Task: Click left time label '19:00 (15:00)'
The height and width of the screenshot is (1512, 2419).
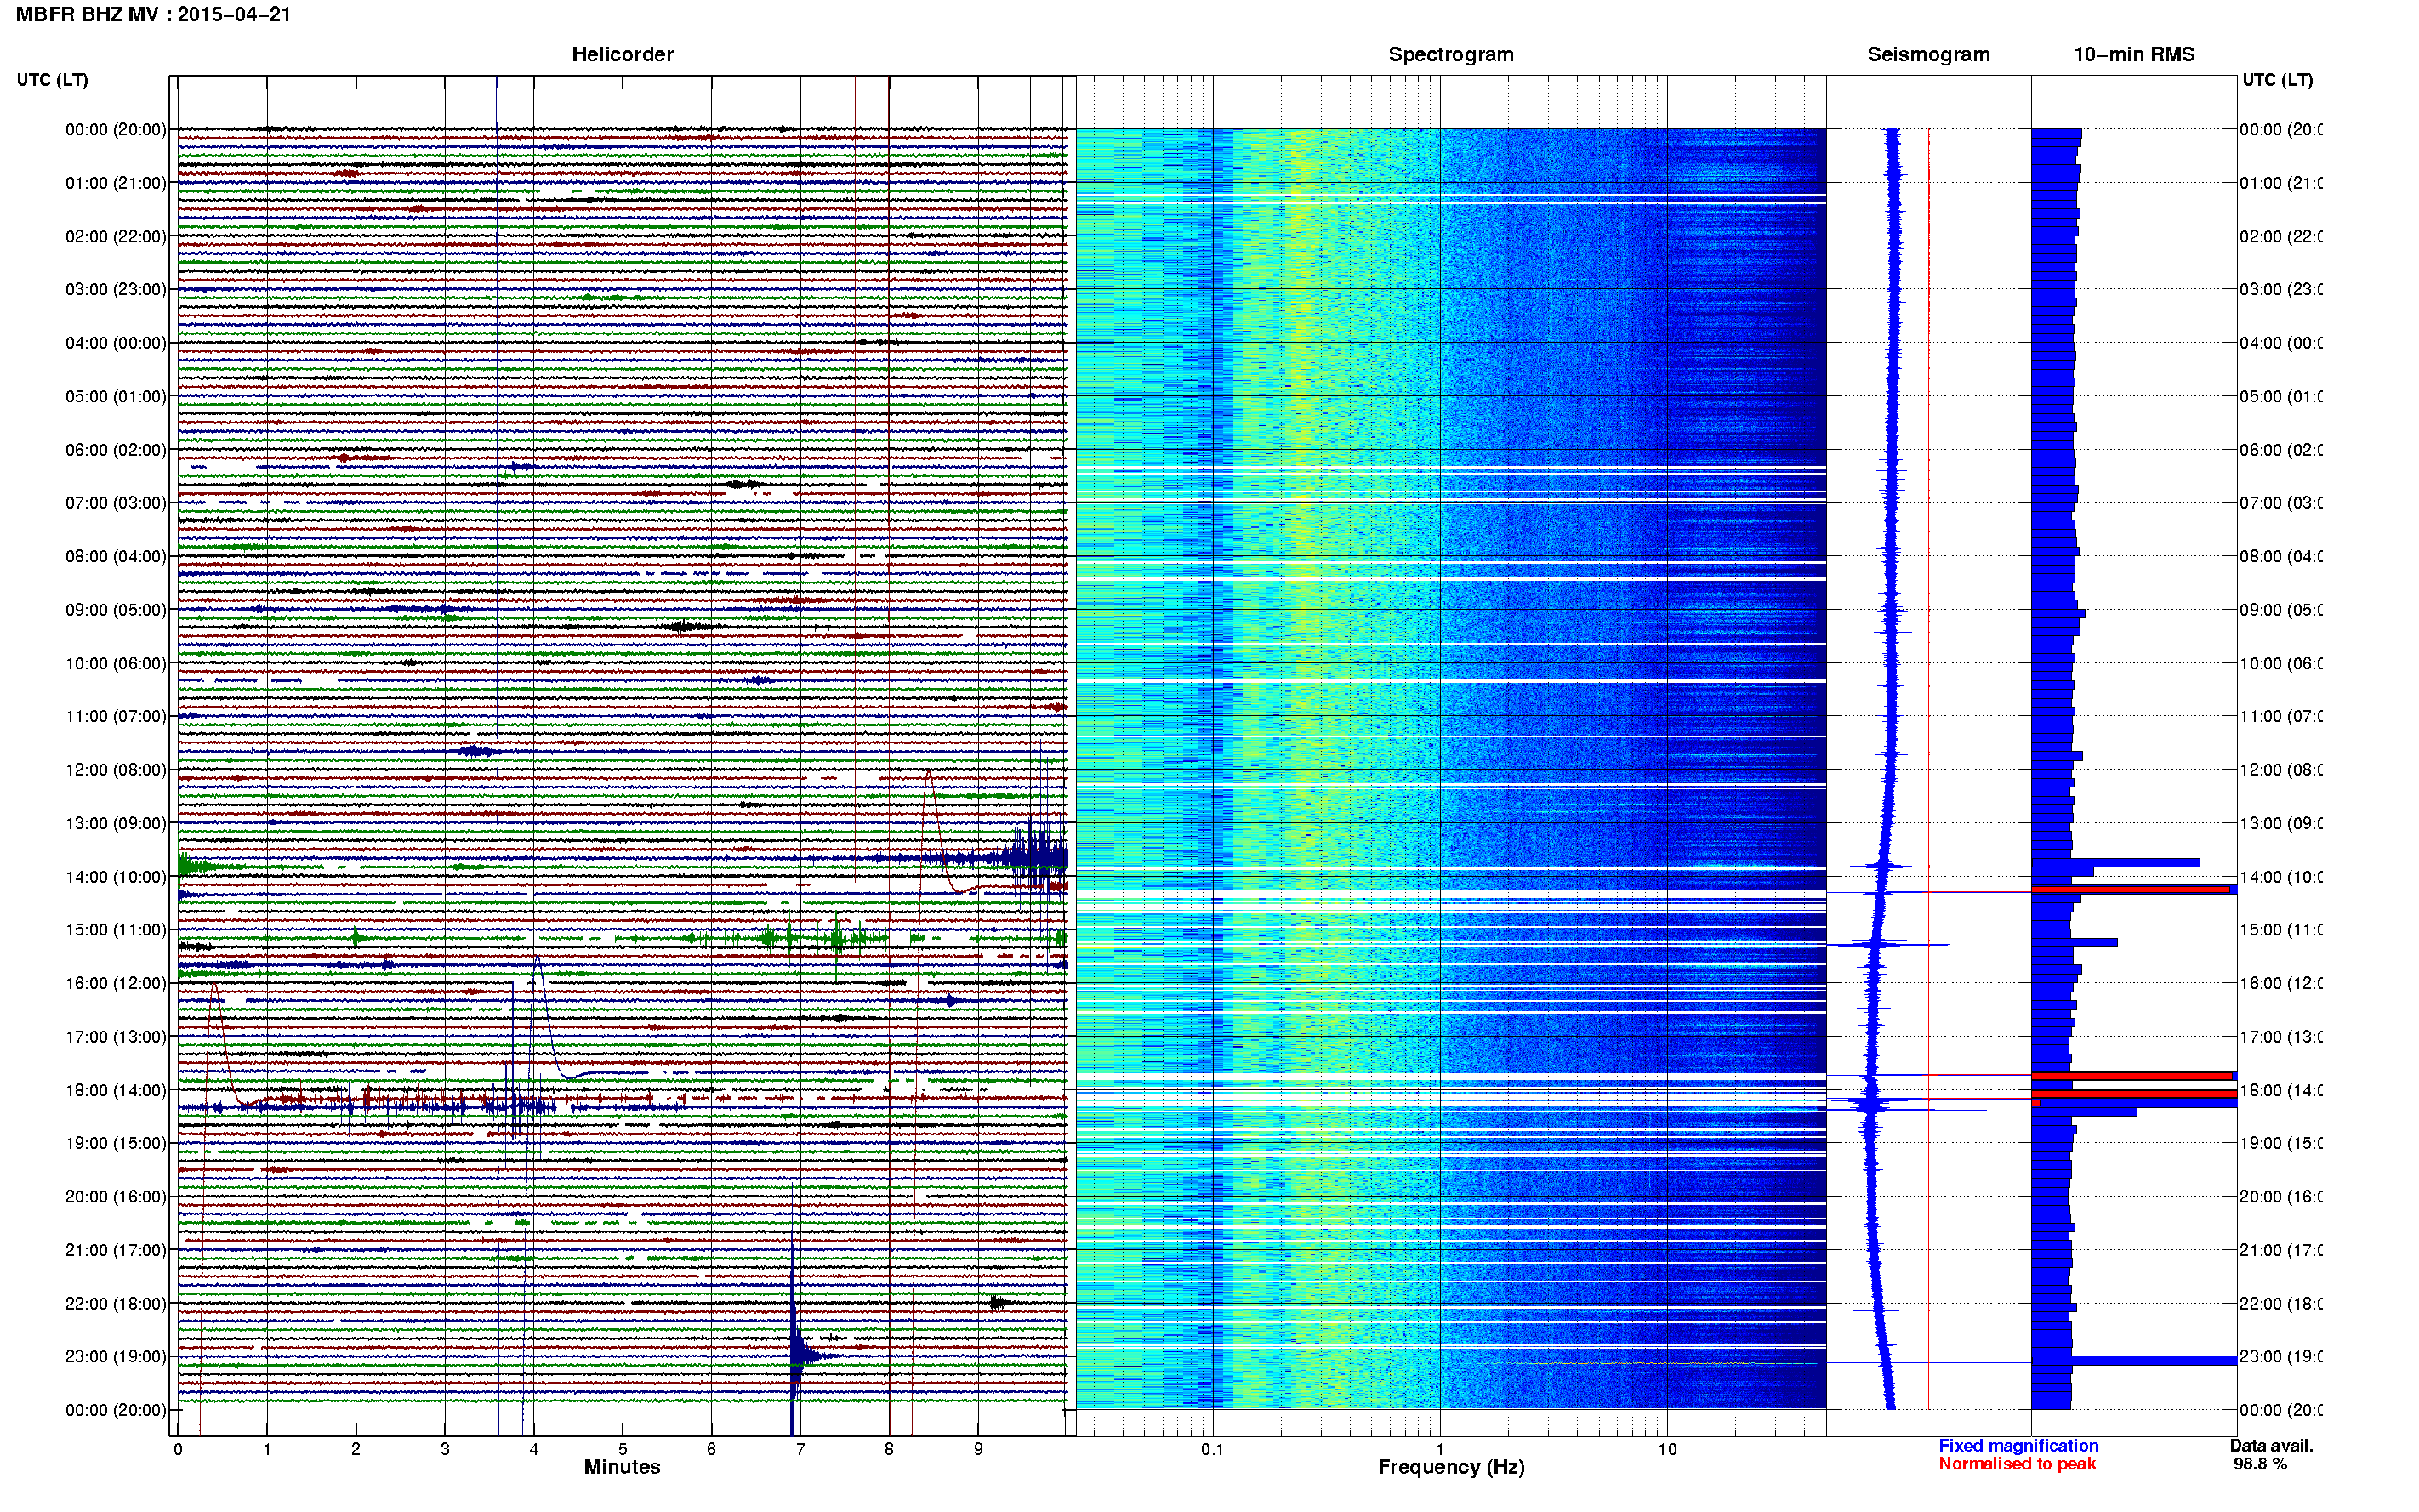Action: pyautogui.click(x=116, y=1143)
